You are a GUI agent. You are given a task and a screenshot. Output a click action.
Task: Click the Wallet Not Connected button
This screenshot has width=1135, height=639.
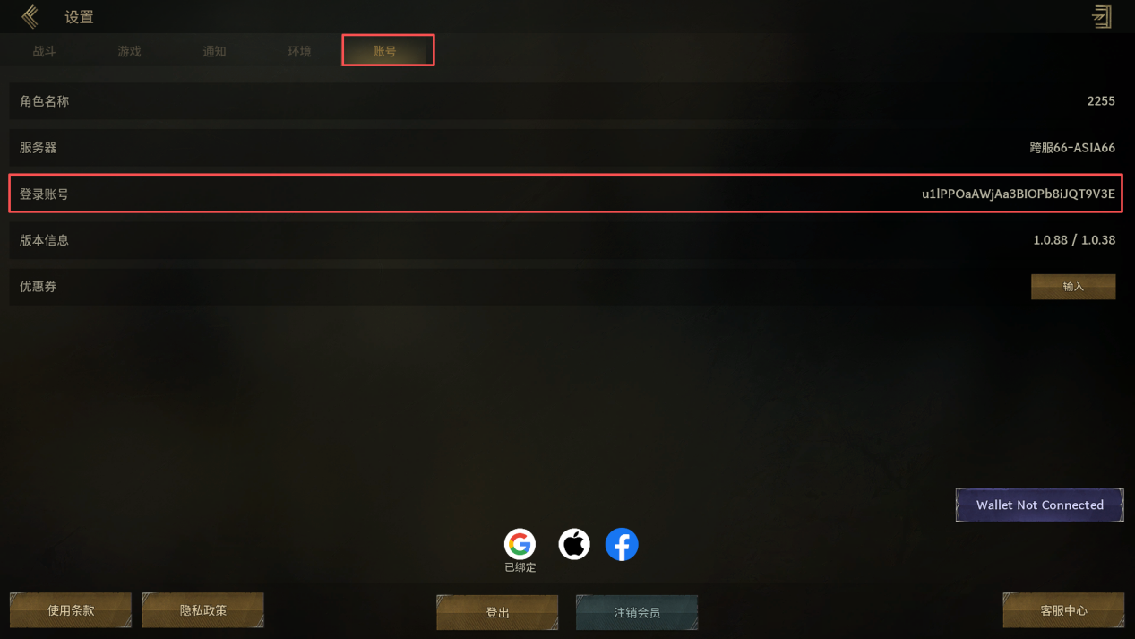pyautogui.click(x=1039, y=505)
